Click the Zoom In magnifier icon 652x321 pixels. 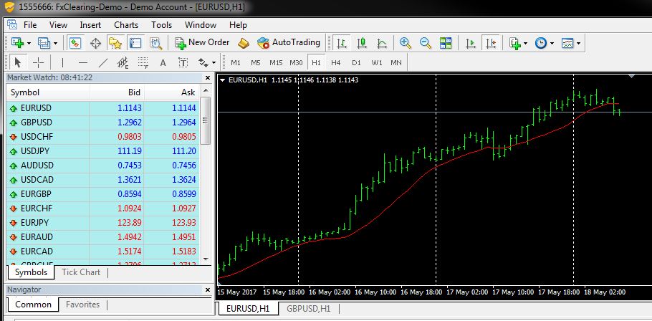(406, 43)
